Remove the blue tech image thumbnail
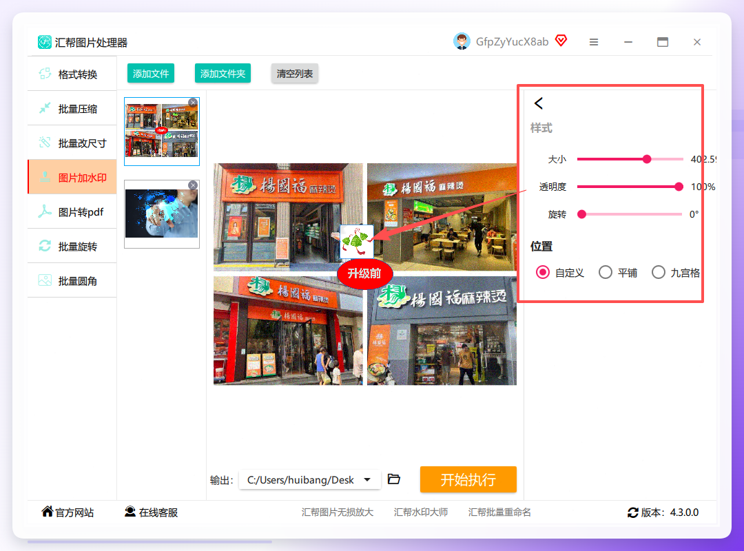Image resolution: width=744 pixels, height=551 pixels. (x=193, y=185)
